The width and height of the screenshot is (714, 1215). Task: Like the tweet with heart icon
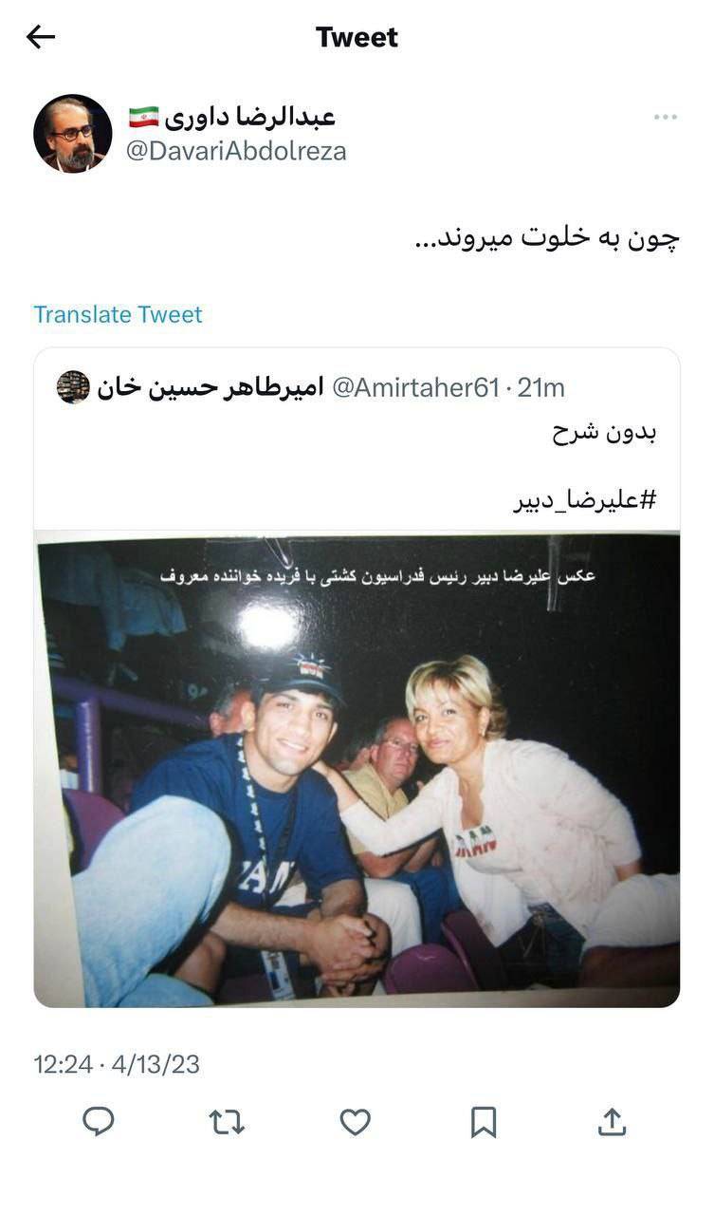355,1122
